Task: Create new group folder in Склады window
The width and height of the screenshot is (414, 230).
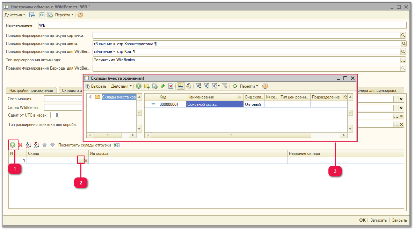Action: [147, 86]
